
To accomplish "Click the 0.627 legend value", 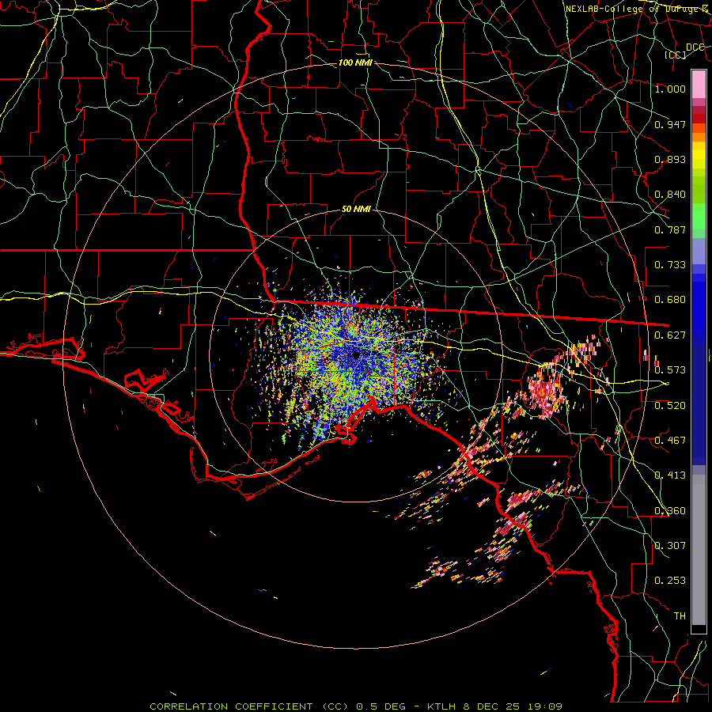I will (x=670, y=335).
